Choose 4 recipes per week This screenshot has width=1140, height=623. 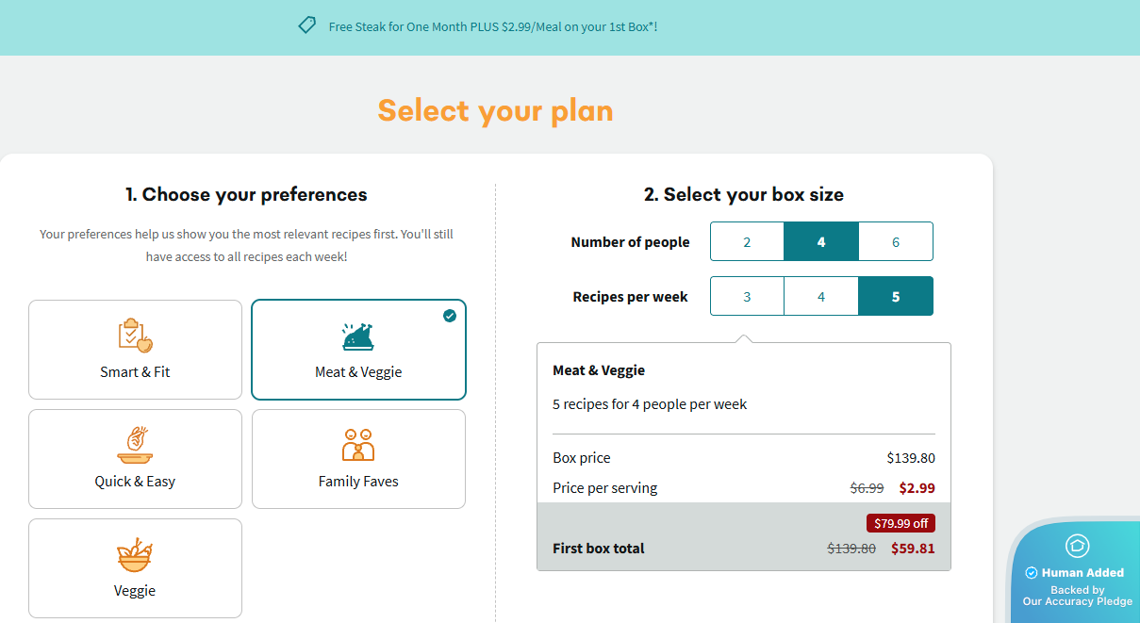(821, 296)
